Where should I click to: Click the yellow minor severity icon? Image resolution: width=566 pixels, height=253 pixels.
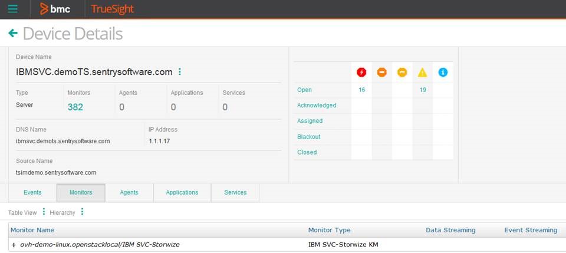(x=402, y=72)
